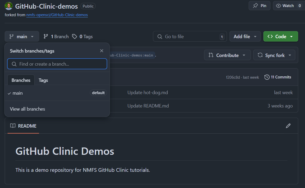Click the 'last week' timestamp for hot-dog.md
This screenshot has height=188, width=305.
283,93
